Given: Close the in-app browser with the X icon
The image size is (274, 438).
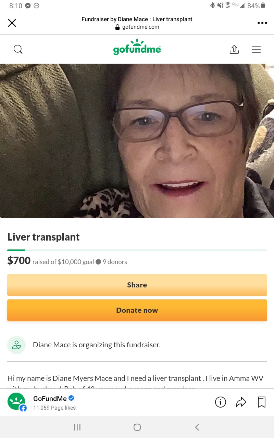Looking at the screenshot, I should point(12,23).
